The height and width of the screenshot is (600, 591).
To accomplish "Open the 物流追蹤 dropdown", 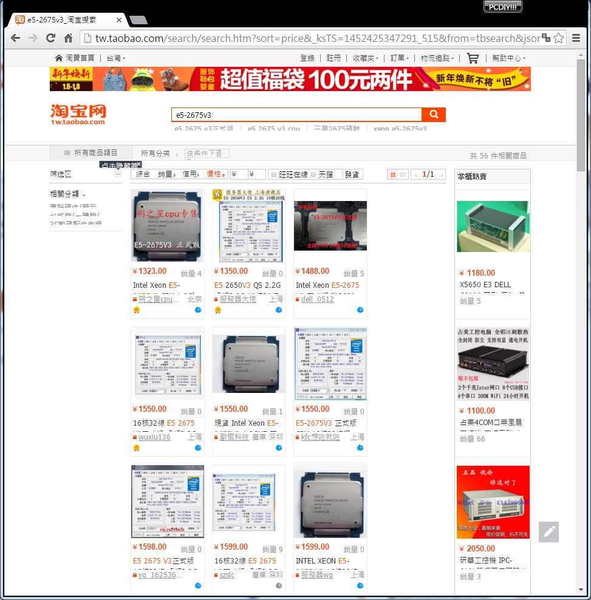I will pyautogui.click(x=437, y=58).
